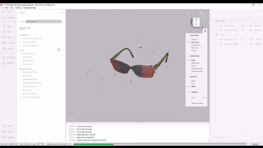Click the color tag on Spider Scan 4
The height and width of the screenshot is (148, 263).
236,44
